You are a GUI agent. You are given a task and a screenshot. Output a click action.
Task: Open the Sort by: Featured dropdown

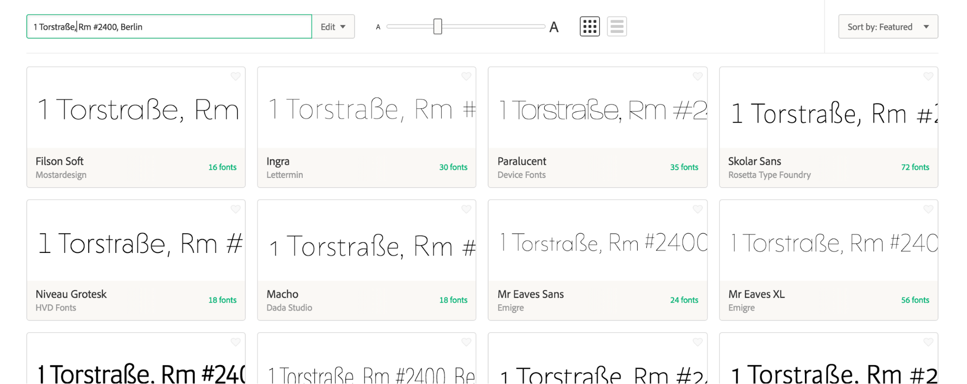click(888, 27)
